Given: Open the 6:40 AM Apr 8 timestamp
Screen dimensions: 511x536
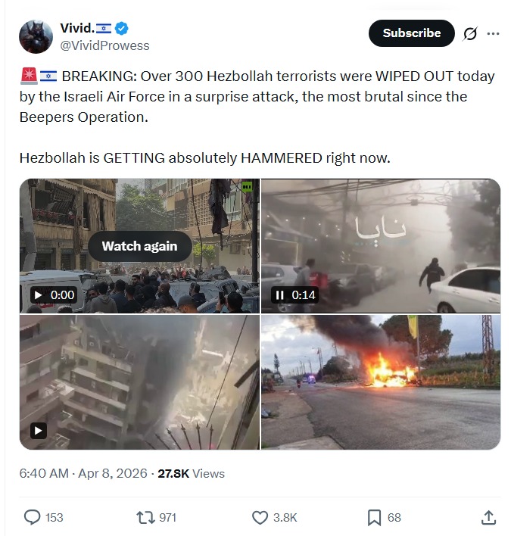Looking at the screenshot, I should (83, 473).
